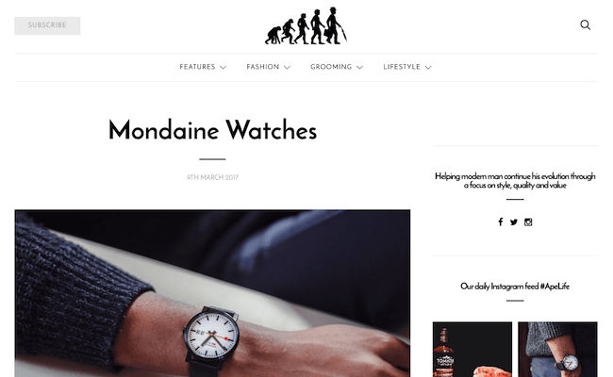Expand the Fashion chevron arrow

[287, 67]
